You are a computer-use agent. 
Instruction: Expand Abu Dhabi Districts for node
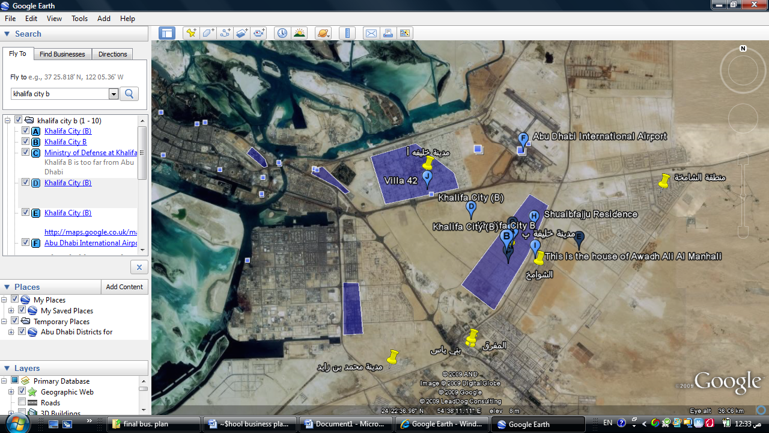(11, 332)
